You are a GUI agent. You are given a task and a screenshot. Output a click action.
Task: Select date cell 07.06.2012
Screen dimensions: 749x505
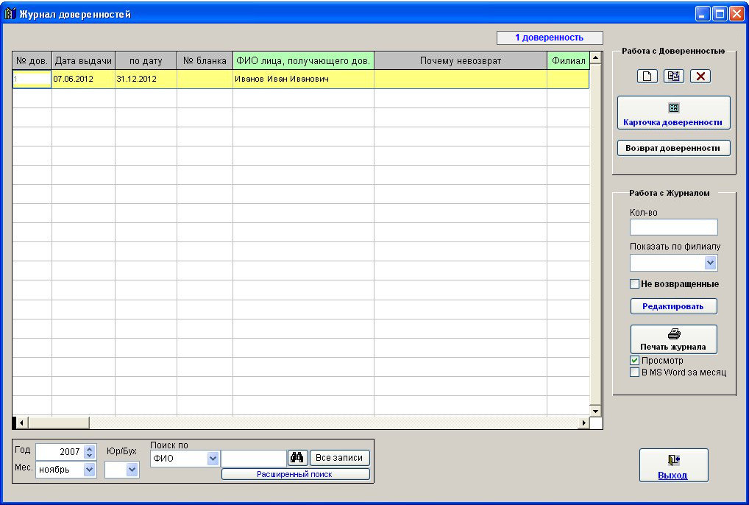84,80
